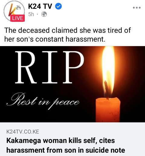The width and height of the screenshot is (145, 156).
Task: Select the caption about the son's harassment
Action: 67,35
